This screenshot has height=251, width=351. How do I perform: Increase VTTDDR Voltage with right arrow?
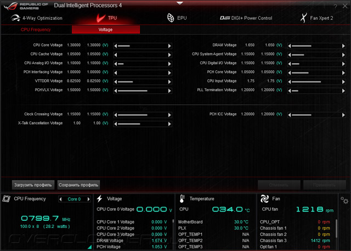[169, 82]
